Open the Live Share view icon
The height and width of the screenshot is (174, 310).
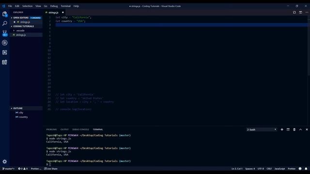click(5, 62)
